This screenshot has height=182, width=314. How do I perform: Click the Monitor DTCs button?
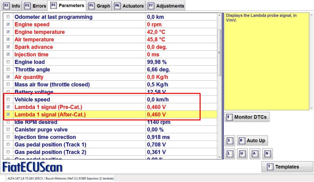point(247,117)
